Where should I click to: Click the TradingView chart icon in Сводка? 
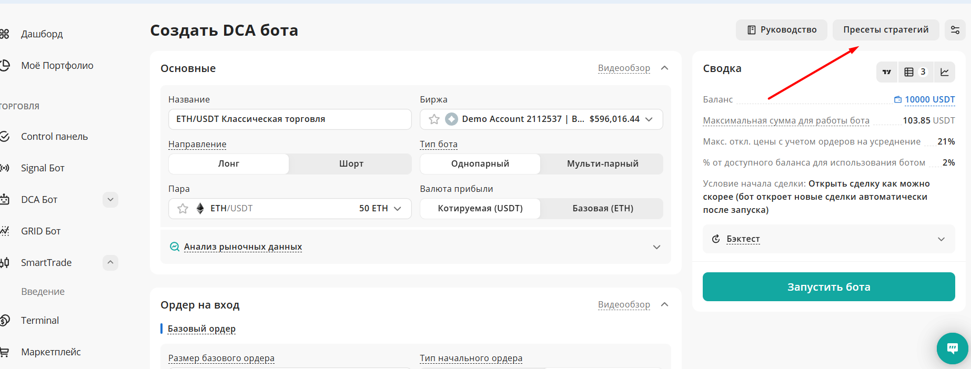click(x=887, y=72)
